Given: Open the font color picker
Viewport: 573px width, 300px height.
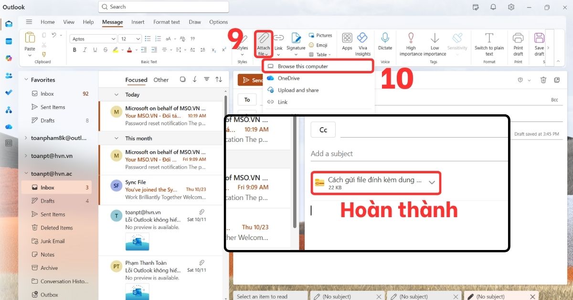Looking at the screenshot, I should point(129,50).
